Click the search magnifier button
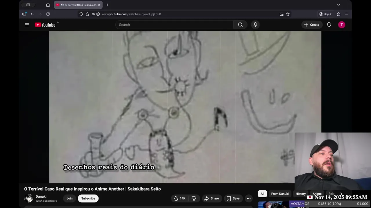This screenshot has height=208, width=371. pyautogui.click(x=240, y=25)
